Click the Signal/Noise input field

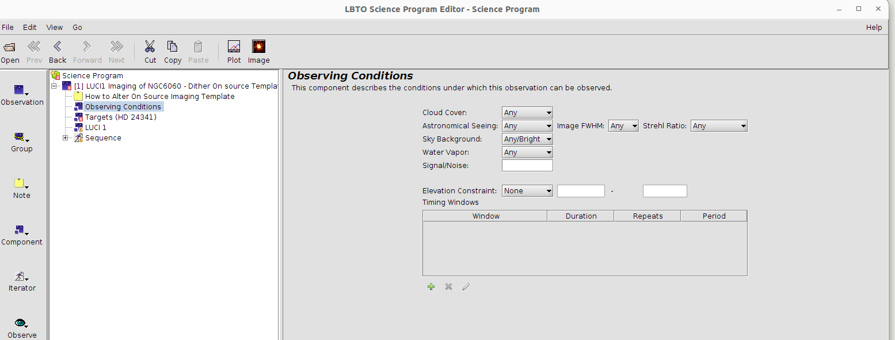(x=527, y=166)
